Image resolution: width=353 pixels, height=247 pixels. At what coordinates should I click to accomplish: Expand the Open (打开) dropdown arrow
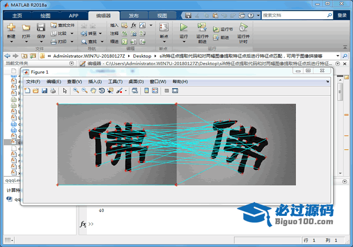[26, 41]
